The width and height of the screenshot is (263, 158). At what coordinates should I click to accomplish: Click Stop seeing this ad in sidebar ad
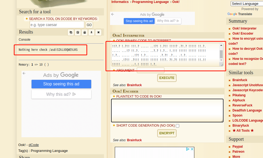pyautogui.click(x=61, y=84)
